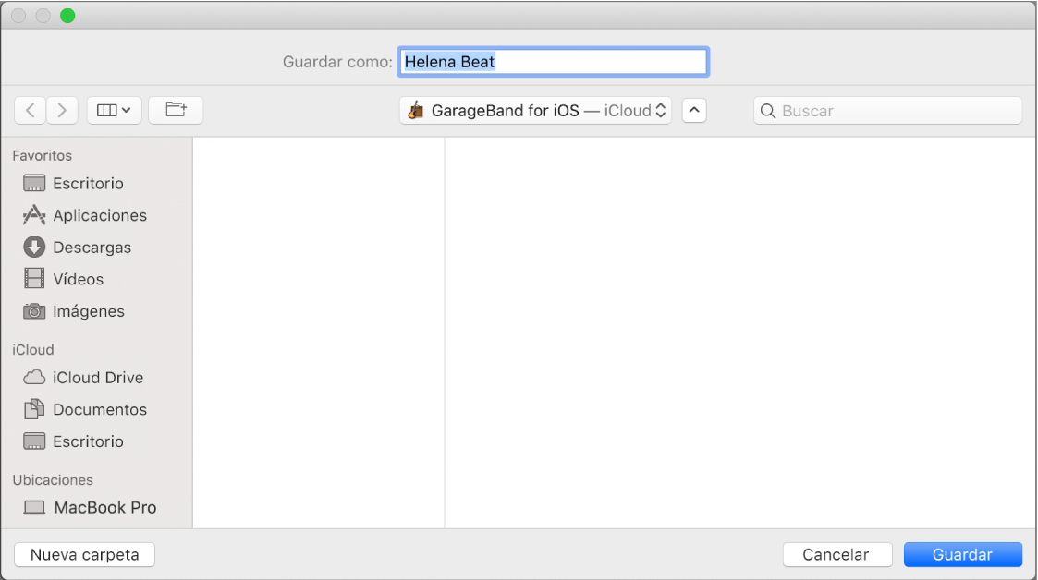
Task: Select Documentos in the iCloud sidebar
Action: [x=99, y=409]
